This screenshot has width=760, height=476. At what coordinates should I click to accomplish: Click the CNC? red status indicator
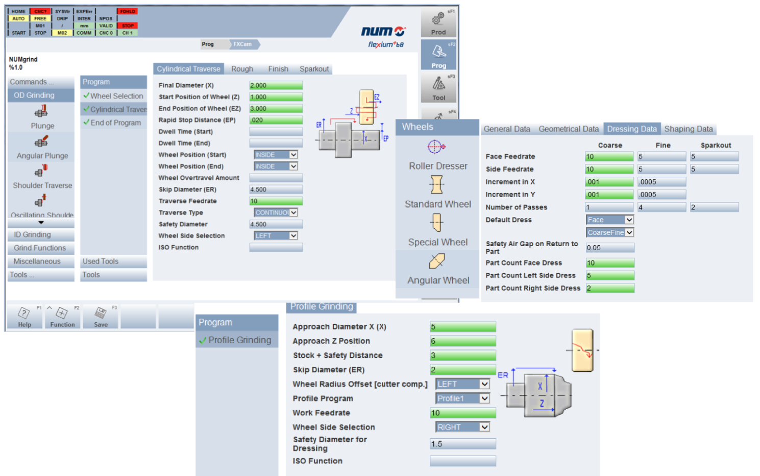tap(40, 11)
